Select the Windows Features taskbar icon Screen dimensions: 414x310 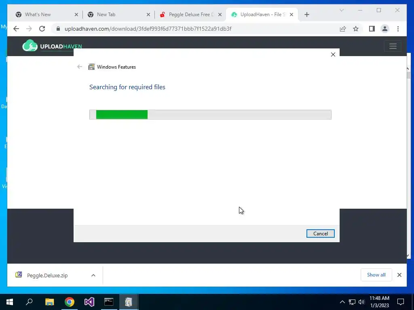(x=129, y=302)
